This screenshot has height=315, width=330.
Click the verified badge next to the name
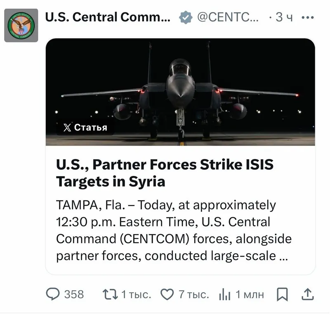[x=185, y=17]
